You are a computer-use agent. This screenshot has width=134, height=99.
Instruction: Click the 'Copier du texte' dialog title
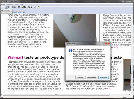(70, 44)
